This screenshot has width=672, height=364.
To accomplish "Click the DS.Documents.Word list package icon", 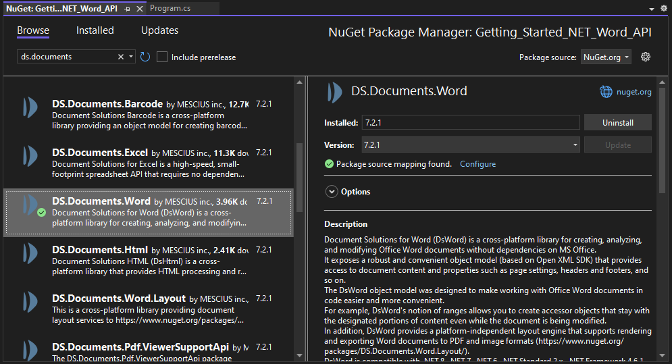I will (x=30, y=205).
